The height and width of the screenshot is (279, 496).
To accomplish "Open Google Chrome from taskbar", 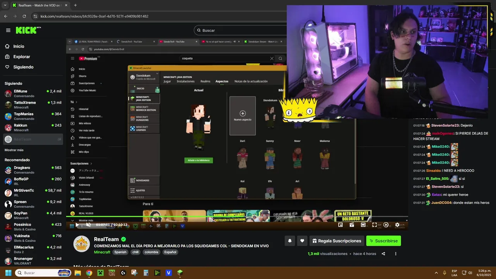I will [89, 273].
